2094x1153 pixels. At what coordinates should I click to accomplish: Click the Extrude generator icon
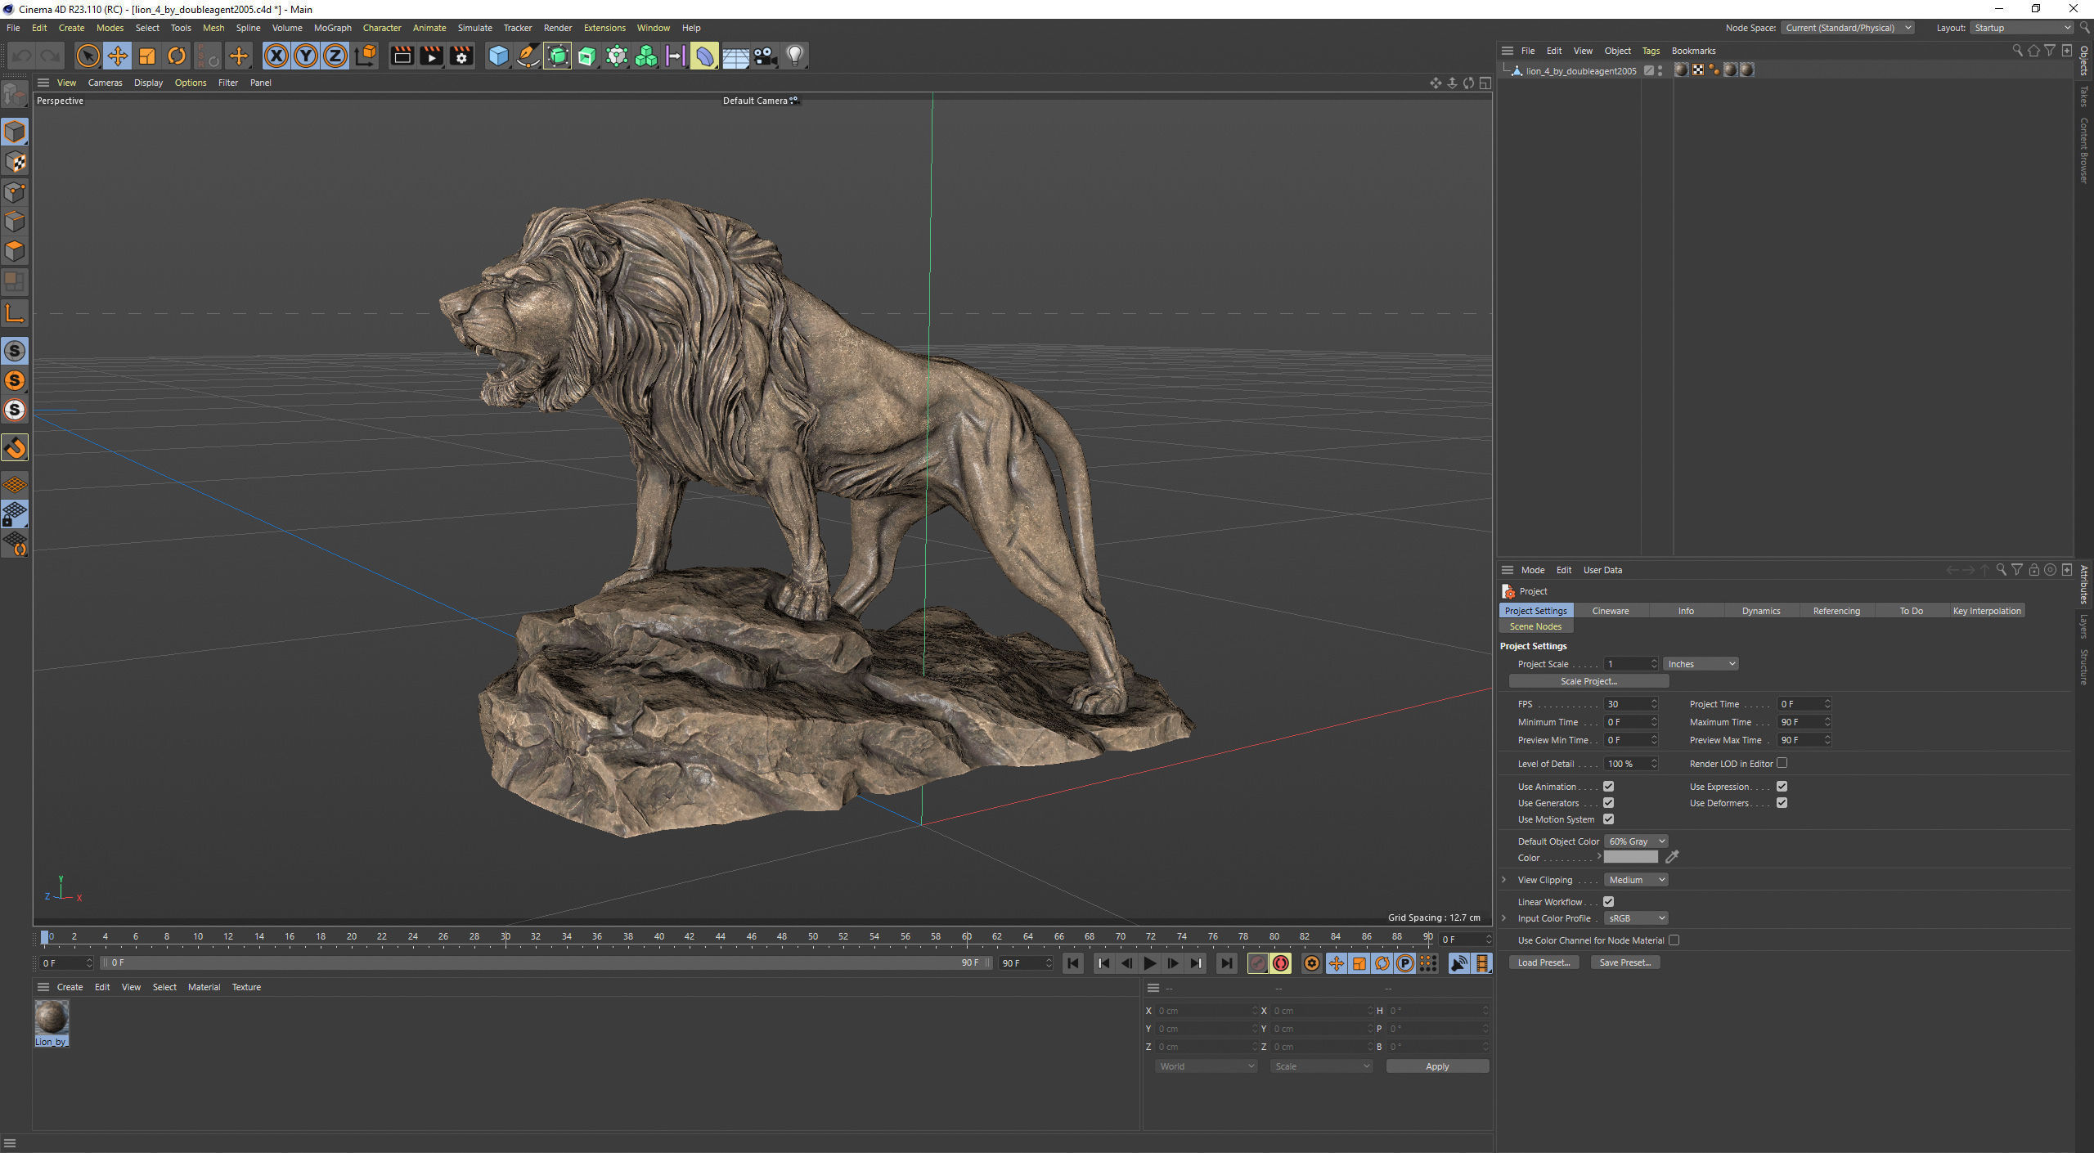coord(586,56)
